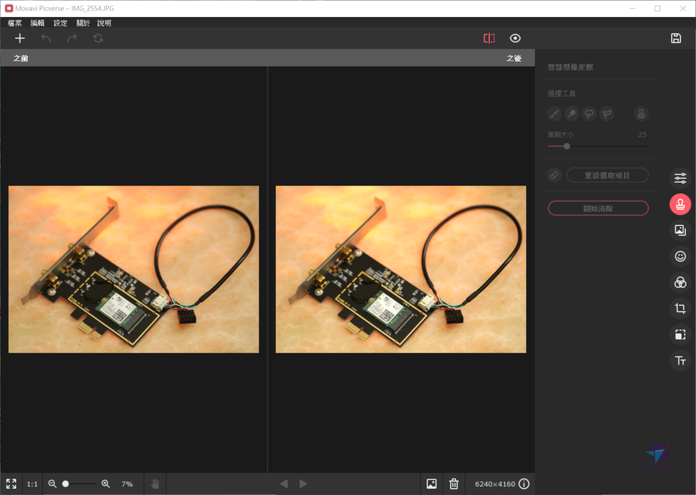Image resolution: width=696 pixels, height=495 pixels.
Task: Toggle the eye icon to show the original
Action: [x=515, y=38]
